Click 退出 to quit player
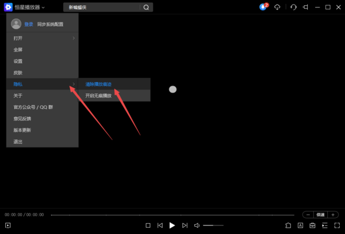 click(43, 142)
